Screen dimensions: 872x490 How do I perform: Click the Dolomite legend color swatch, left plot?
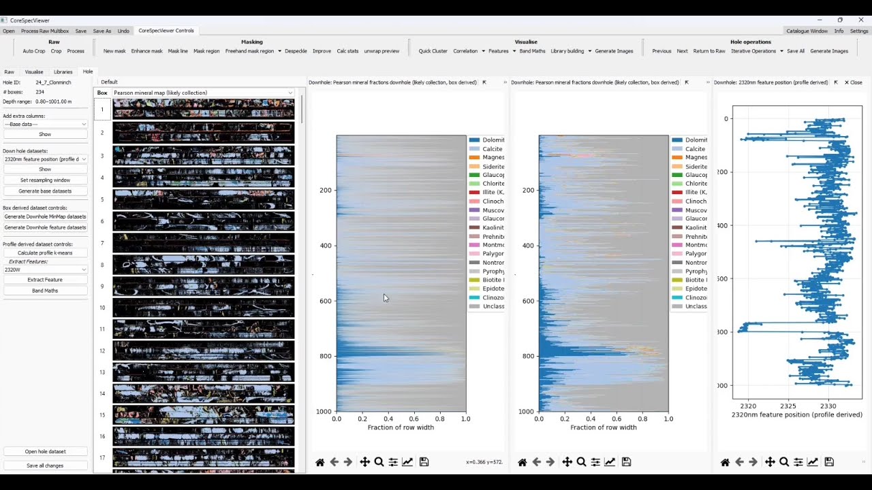(474, 140)
